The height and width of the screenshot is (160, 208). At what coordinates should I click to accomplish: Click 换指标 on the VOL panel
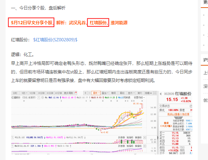(x=138, y=137)
